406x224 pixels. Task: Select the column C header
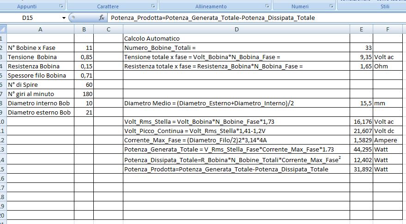click(108, 30)
